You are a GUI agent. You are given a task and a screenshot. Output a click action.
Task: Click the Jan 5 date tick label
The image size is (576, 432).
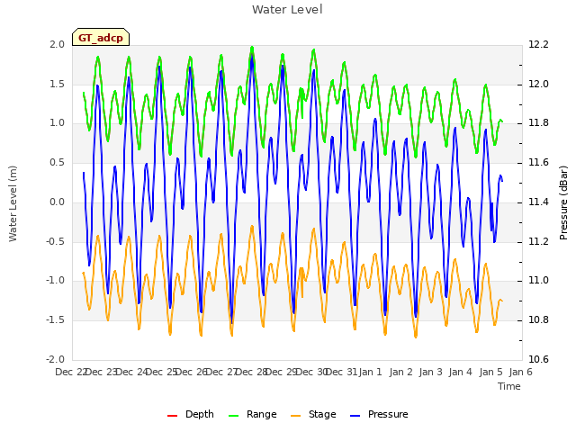pyautogui.click(x=490, y=372)
